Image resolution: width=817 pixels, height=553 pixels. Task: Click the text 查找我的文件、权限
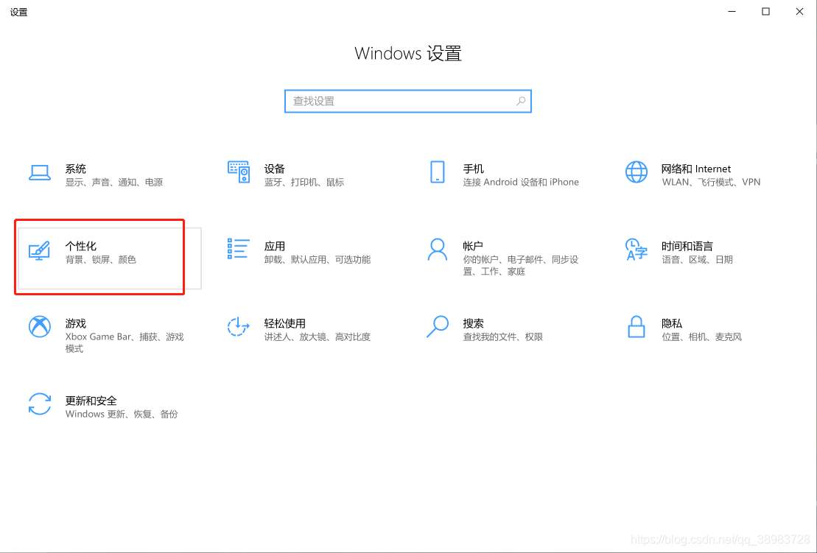coord(503,337)
